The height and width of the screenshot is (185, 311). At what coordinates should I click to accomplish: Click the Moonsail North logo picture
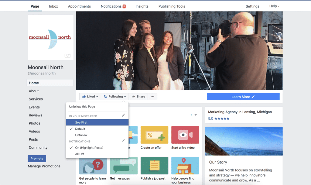click(x=51, y=37)
